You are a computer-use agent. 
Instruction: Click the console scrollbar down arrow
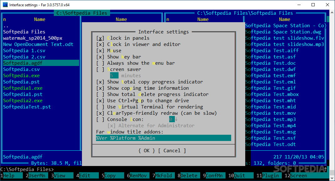(x=332, y=178)
